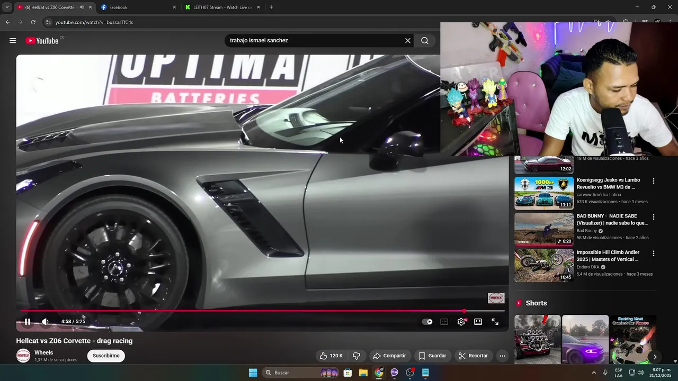Screen dimensions: 678x381
Task: Seek the red progress bar at its midpoint
Action: tap(262, 311)
